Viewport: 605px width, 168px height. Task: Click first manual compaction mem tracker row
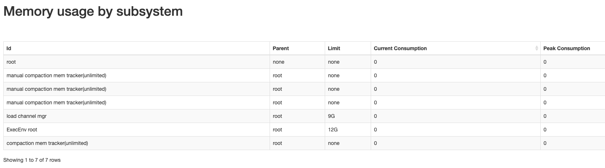(304, 75)
